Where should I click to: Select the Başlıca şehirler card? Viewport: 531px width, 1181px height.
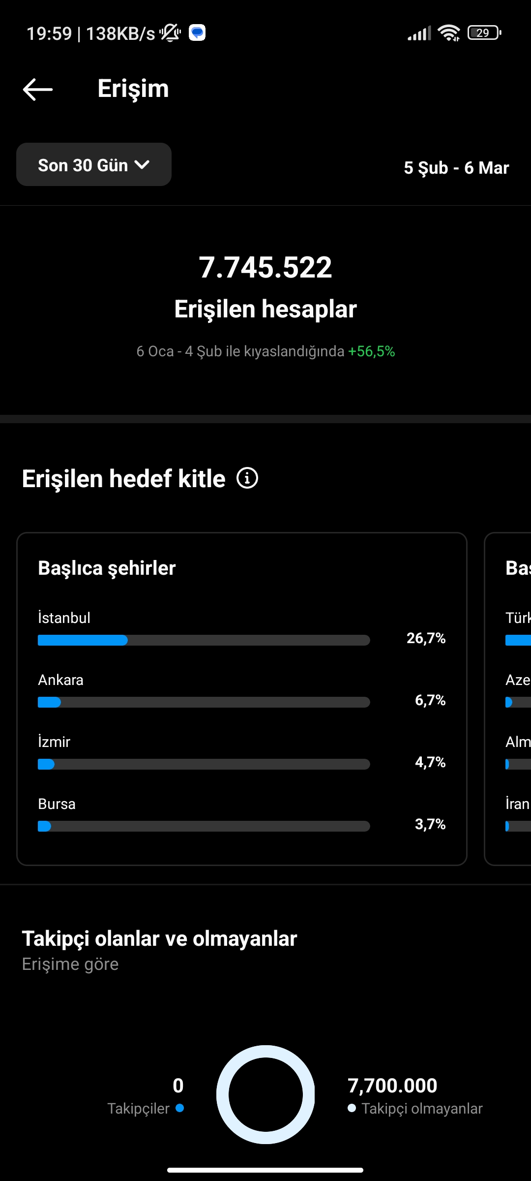pyautogui.click(x=242, y=699)
